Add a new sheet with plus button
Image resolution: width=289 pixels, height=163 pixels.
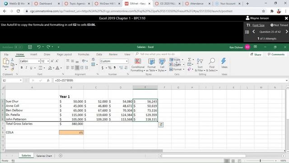61,156
